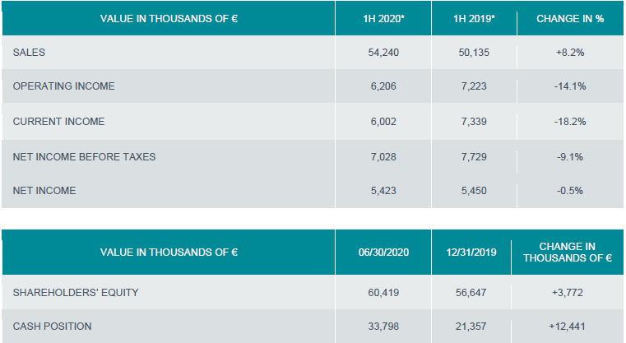
Task: Select the 7,729 pre-tax income value
Action: (x=473, y=156)
